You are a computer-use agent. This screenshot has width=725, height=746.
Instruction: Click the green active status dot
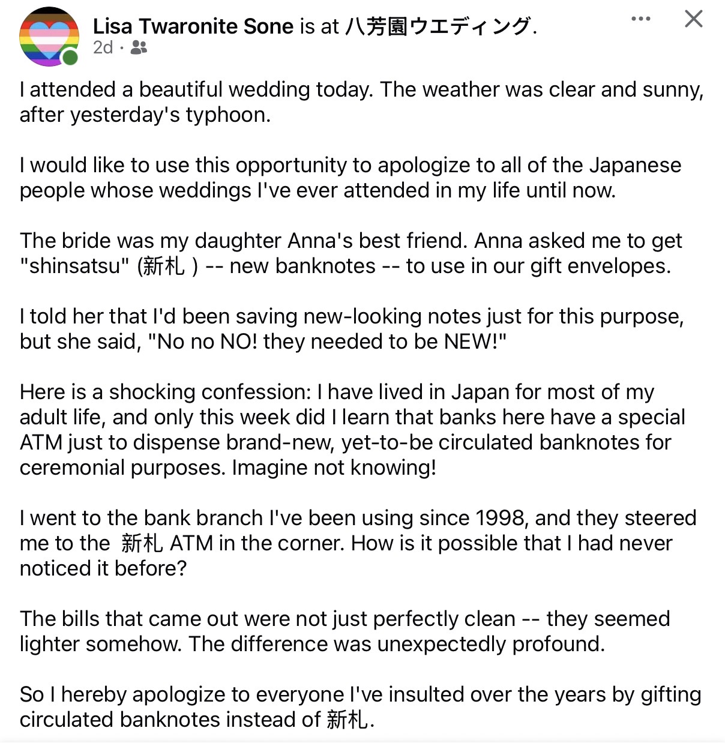point(70,58)
